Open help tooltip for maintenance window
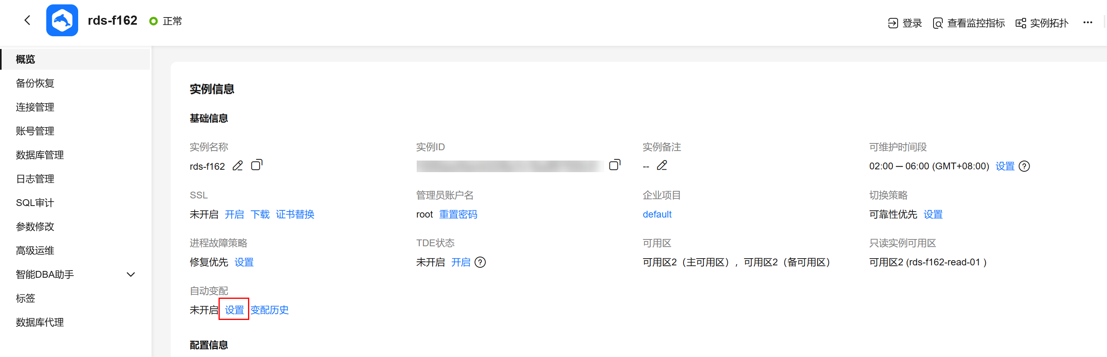The width and height of the screenshot is (1107, 357). point(1024,166)
